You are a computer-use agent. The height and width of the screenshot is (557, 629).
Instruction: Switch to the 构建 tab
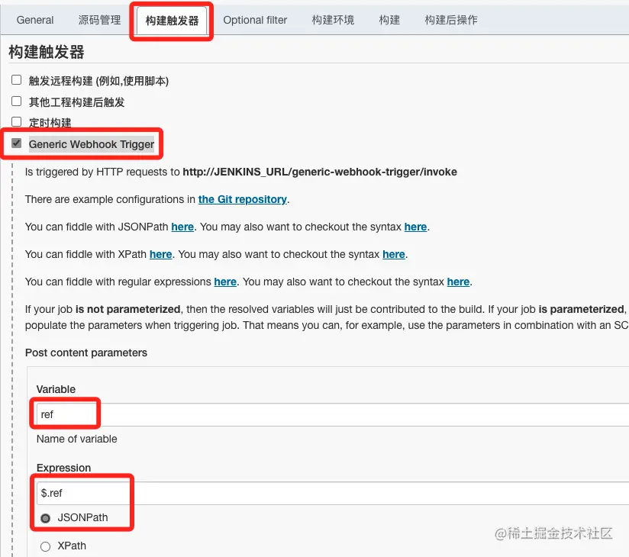click(389, 20)
